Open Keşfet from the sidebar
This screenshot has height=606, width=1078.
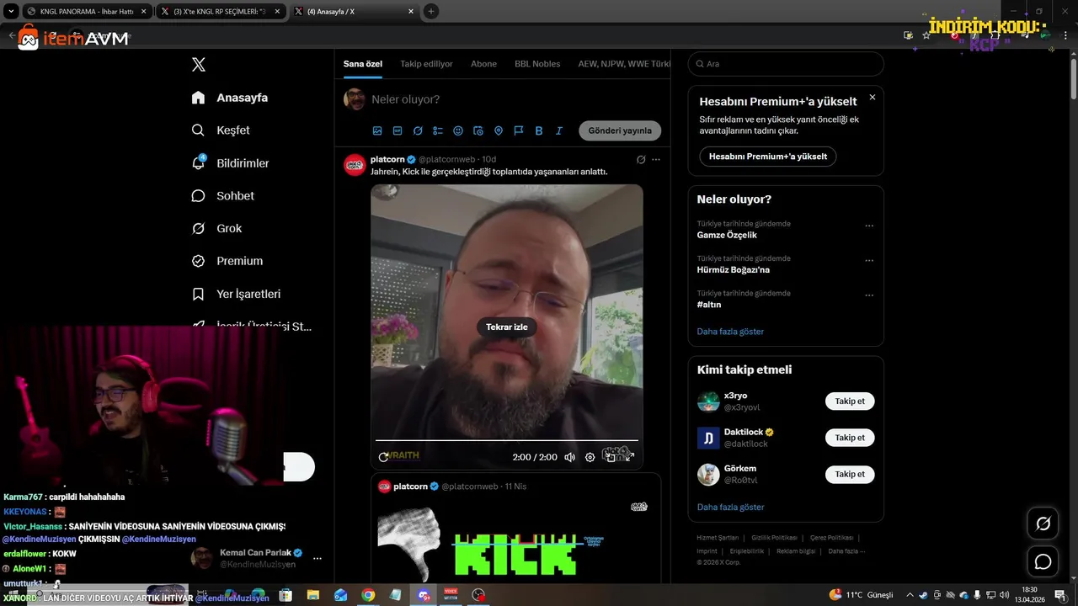tap(221, 130)
